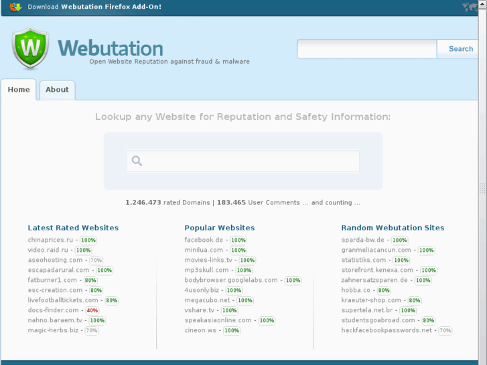The width and height of the screenshot is (487, 365).
Task: Click the 183.465 User Comments text
Action: pos(259,202)
